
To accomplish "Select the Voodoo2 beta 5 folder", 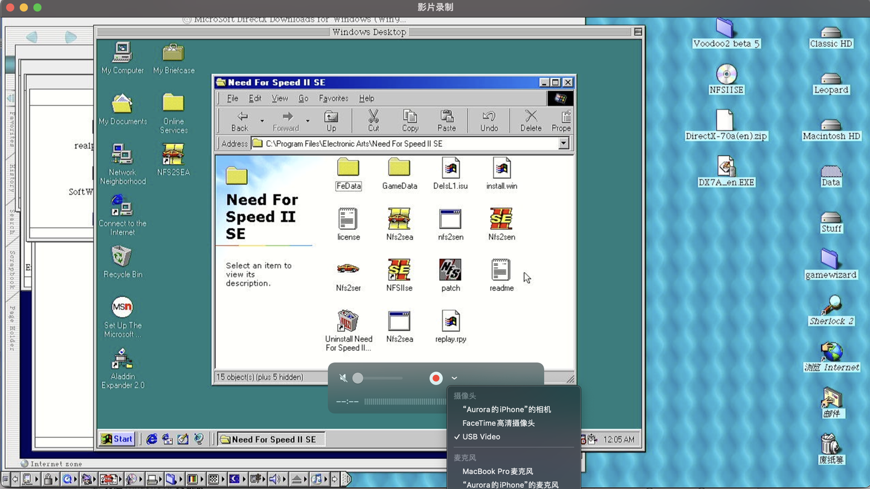I will point(726,34).
